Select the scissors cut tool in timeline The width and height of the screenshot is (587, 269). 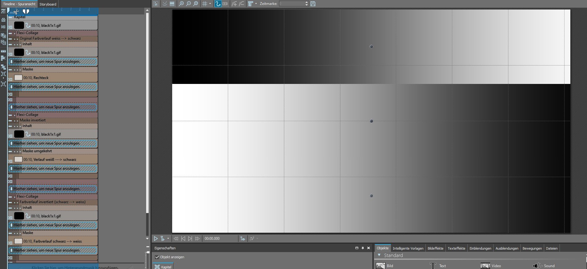pyautogui.click(x=16, y=12)
